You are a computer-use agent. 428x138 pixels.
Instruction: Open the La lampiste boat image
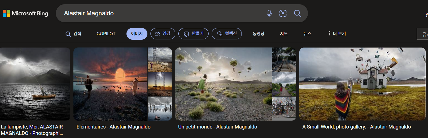click(35, 84)
